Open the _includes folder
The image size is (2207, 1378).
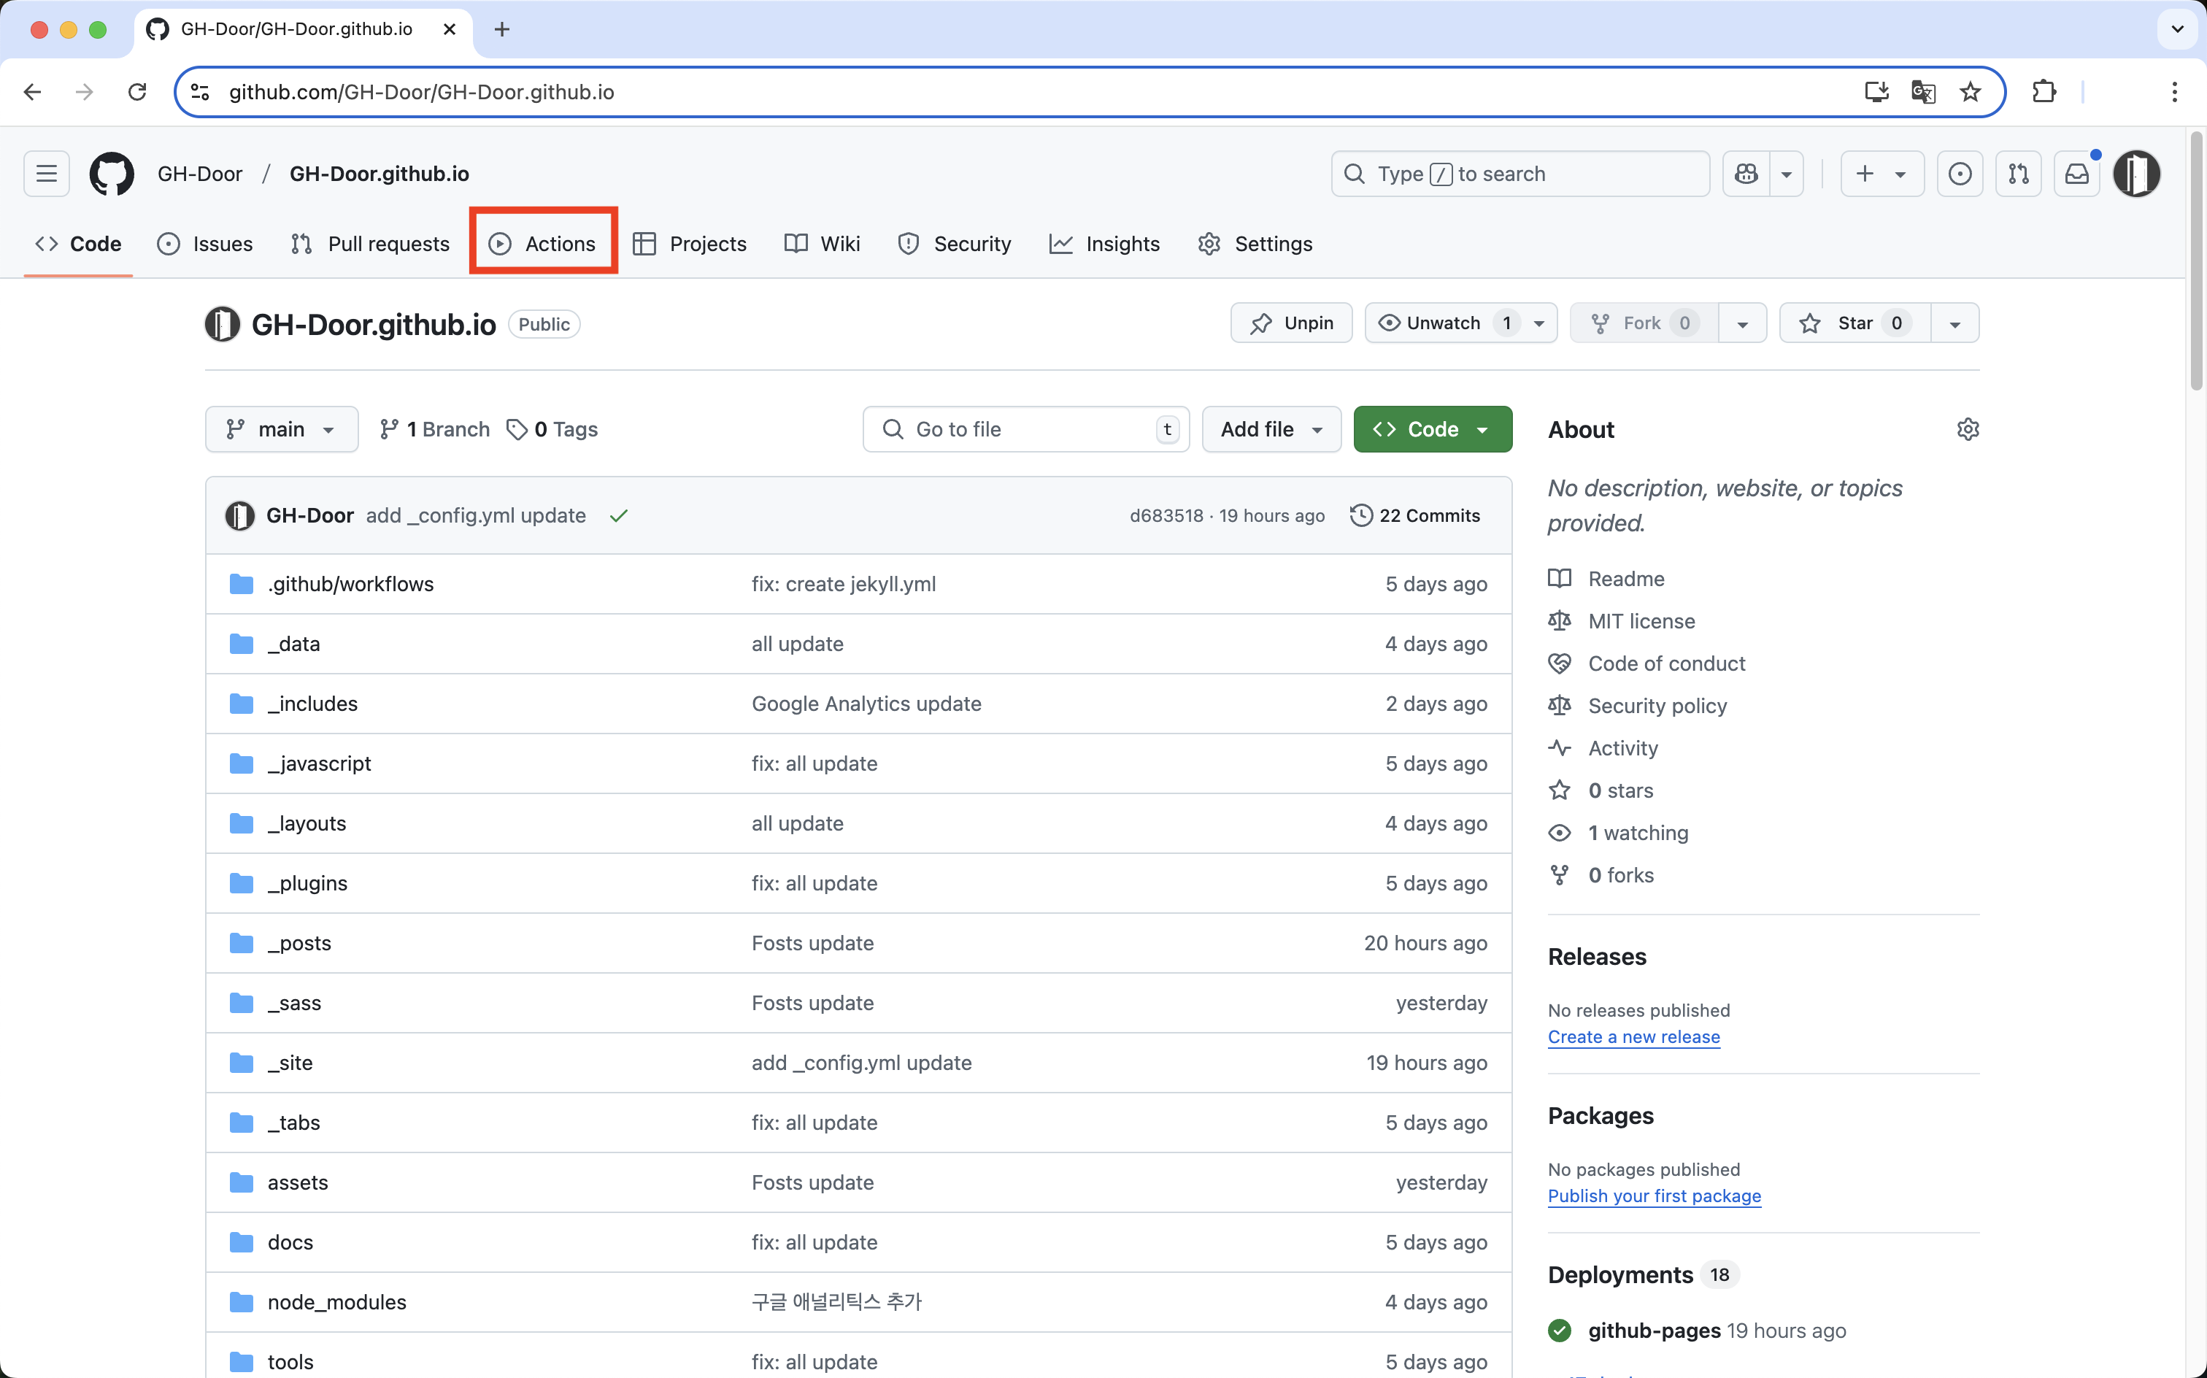tap(312, 704)
